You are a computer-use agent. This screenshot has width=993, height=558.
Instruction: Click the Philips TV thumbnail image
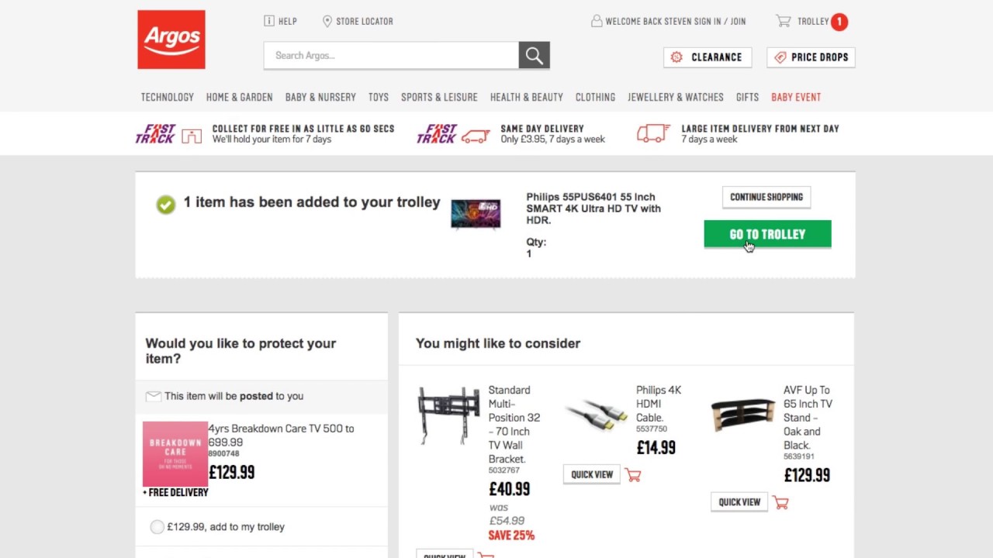tap(476, 214)
